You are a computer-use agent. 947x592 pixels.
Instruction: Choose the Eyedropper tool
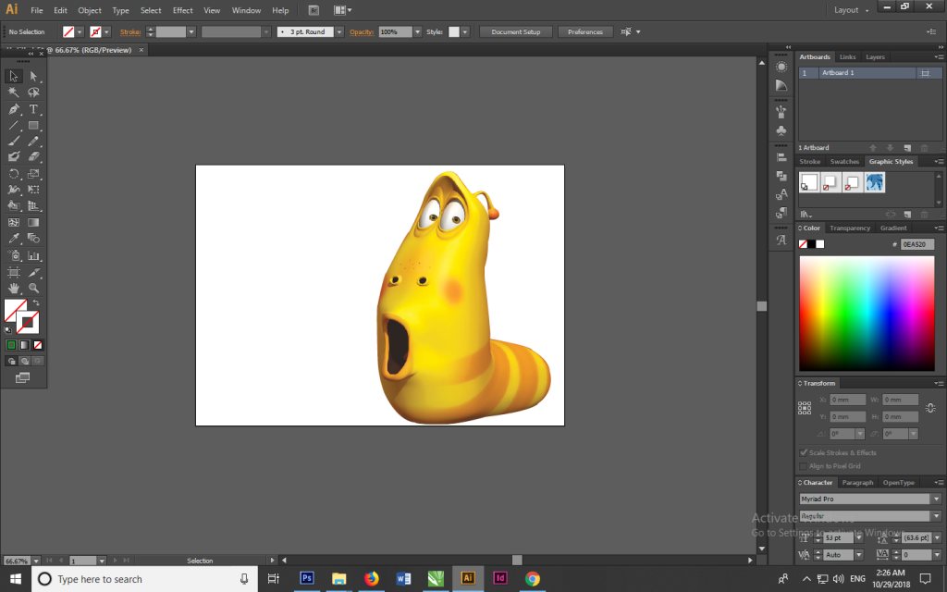coord(14,239)
